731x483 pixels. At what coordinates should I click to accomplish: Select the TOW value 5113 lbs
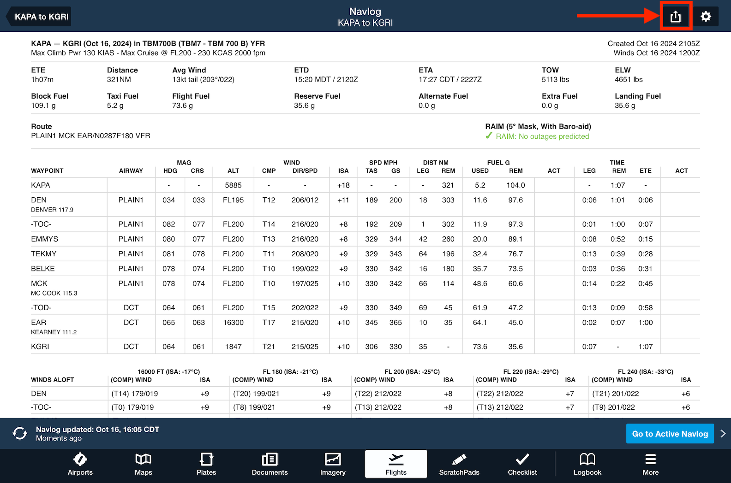click(556, 80)
